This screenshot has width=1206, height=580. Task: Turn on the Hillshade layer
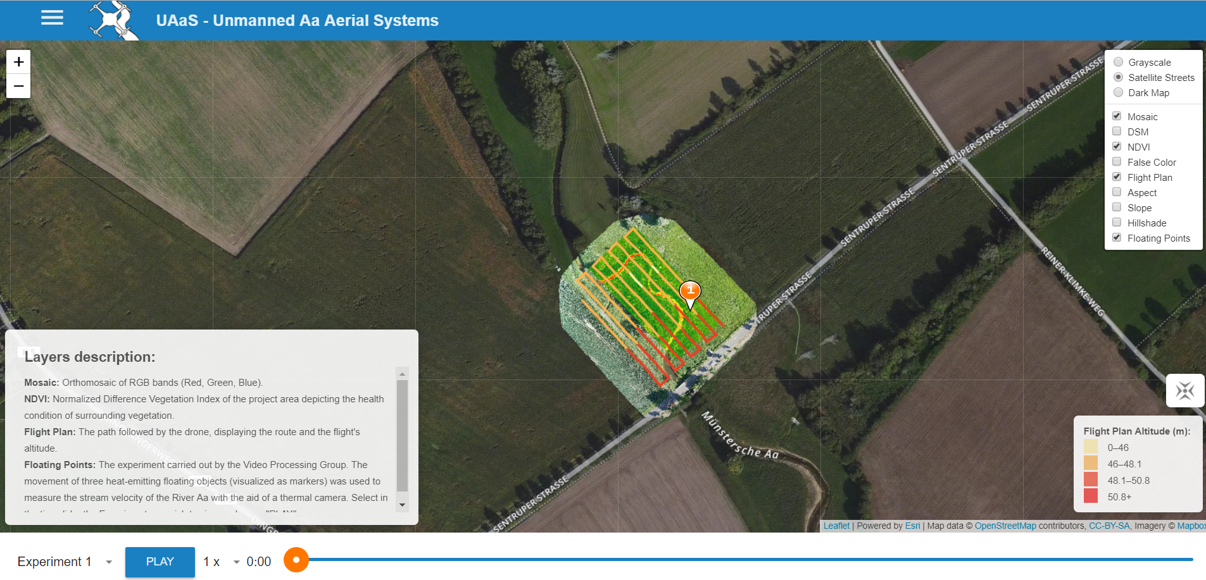point(1117,223)
